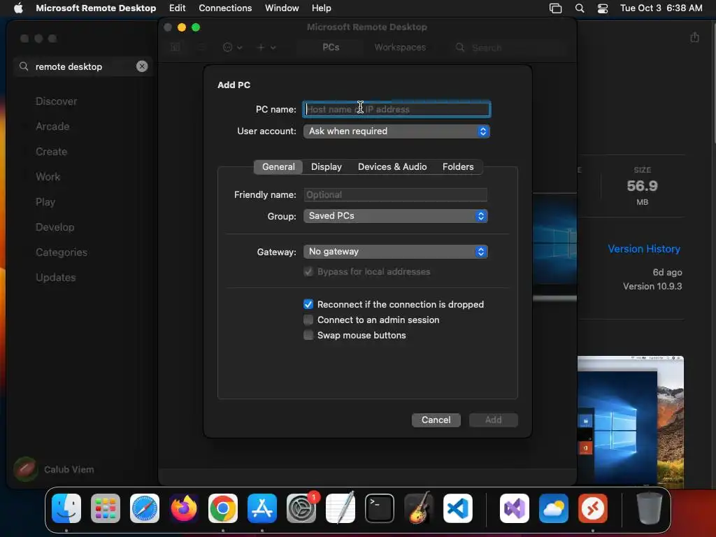This screenshot has width=716, height=537.
Task: Open the plus add menu in toolbar
Action: coord(266,47)
